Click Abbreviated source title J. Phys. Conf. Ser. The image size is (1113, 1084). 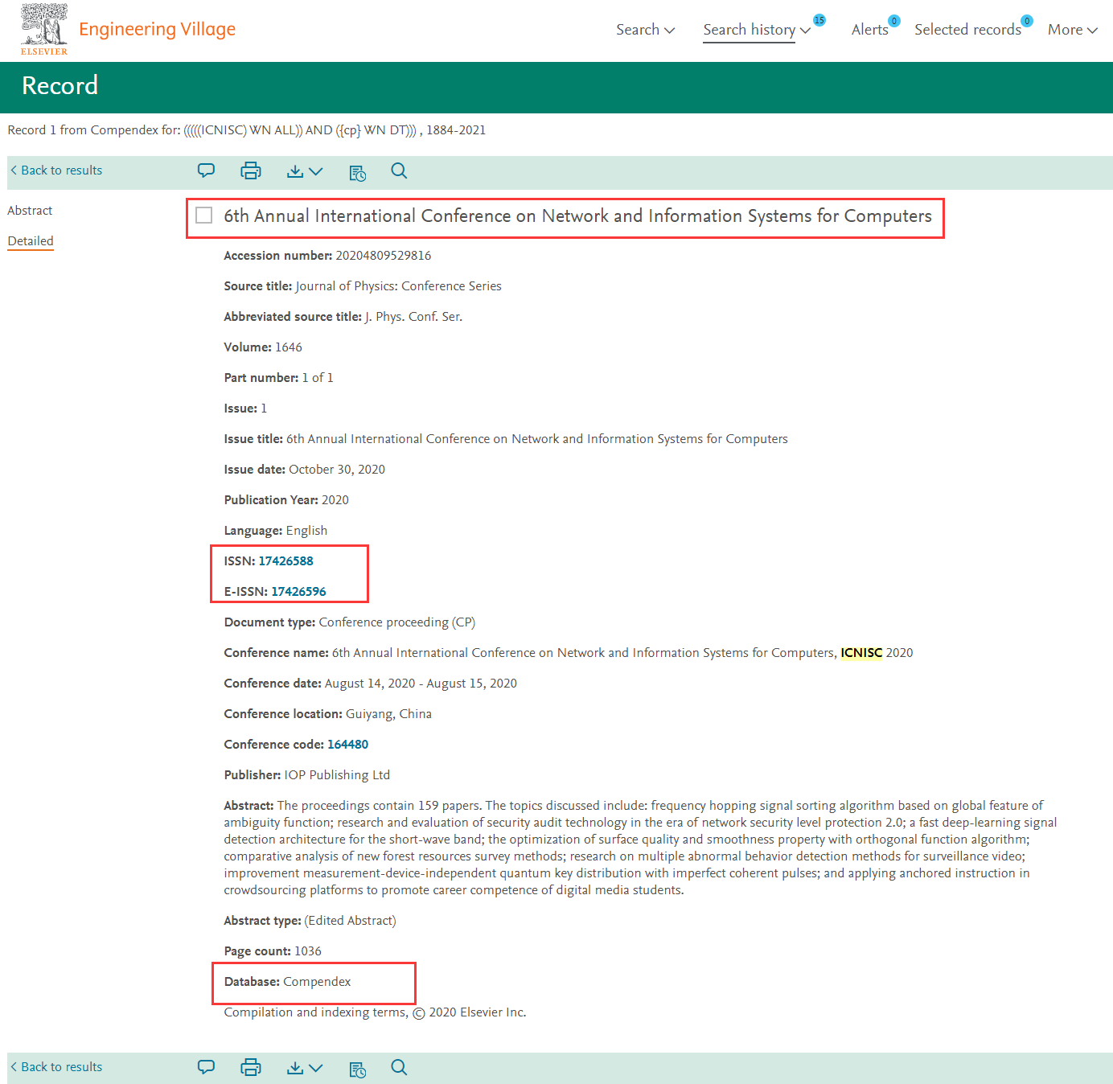point(343,317)
